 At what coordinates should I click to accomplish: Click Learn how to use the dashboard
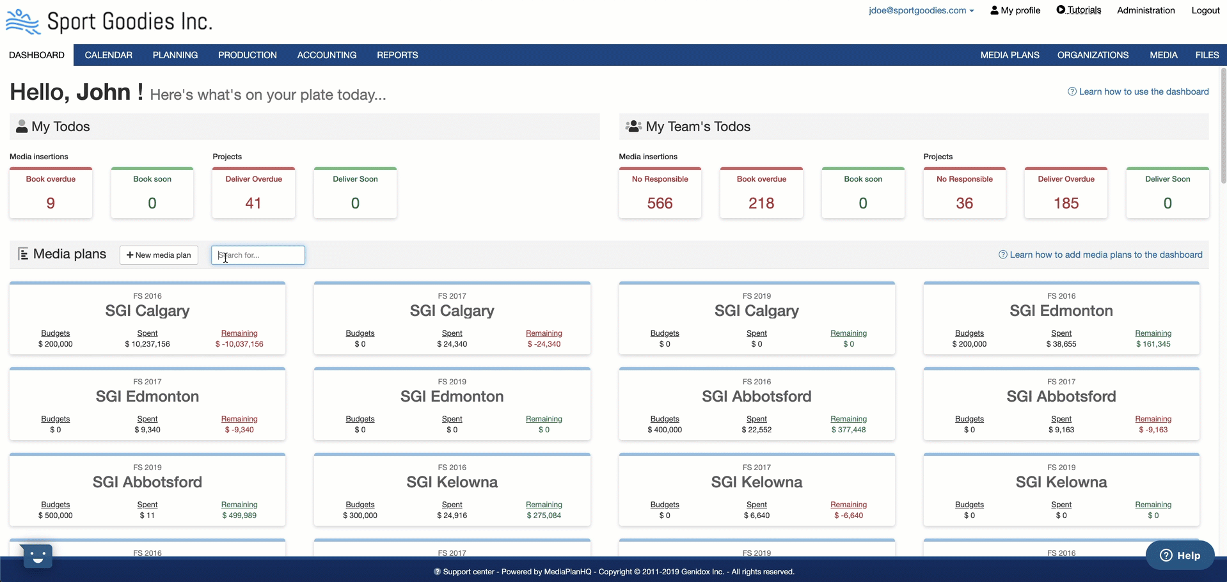click(1143, 91)
